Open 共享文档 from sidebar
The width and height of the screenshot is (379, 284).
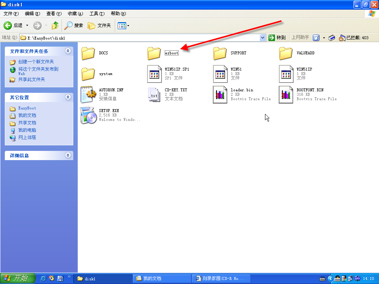click(27, 123)
